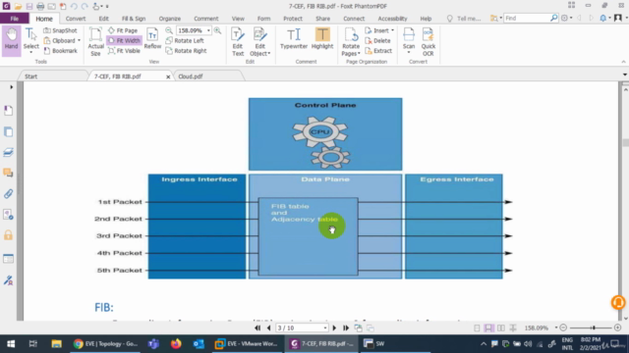
Task: Toggle continuous page view mode
Action: pyautogui.click(x=488, y=328)
